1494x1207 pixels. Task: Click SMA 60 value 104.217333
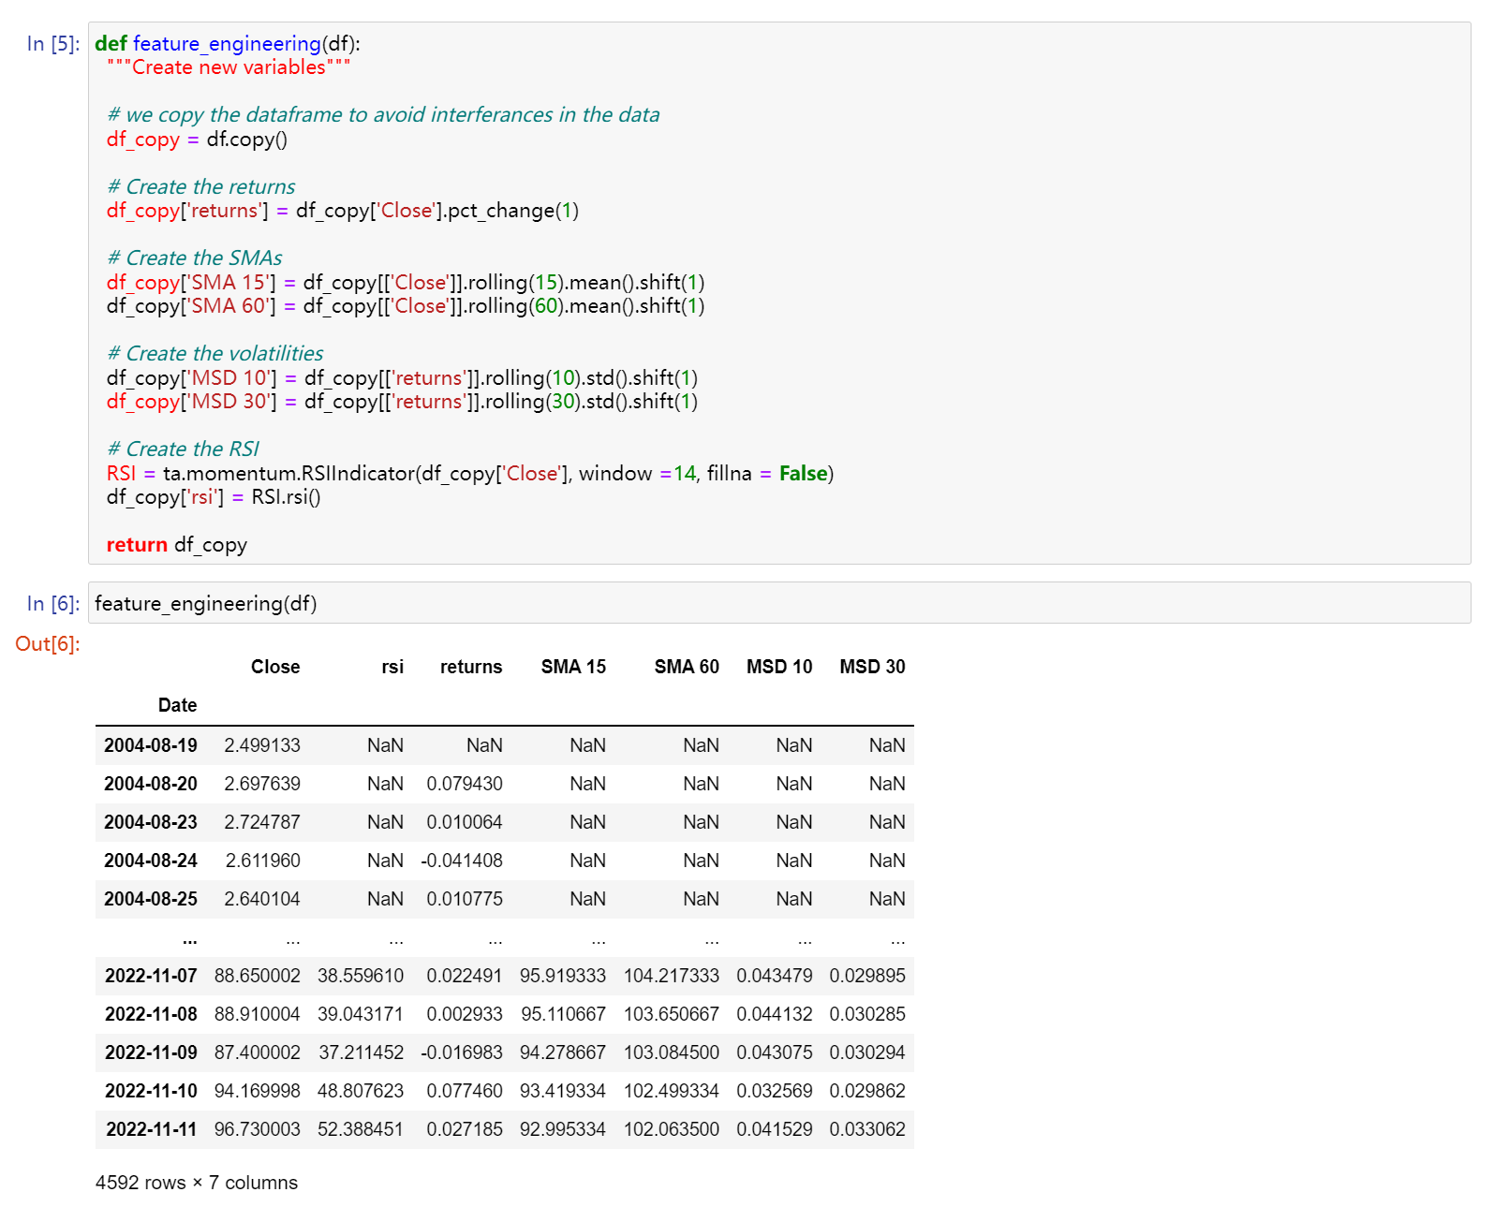point(672,976)
